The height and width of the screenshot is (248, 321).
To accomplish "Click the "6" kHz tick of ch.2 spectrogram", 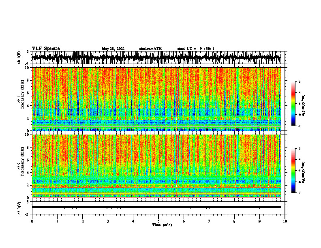I will (x=28, y=160).
